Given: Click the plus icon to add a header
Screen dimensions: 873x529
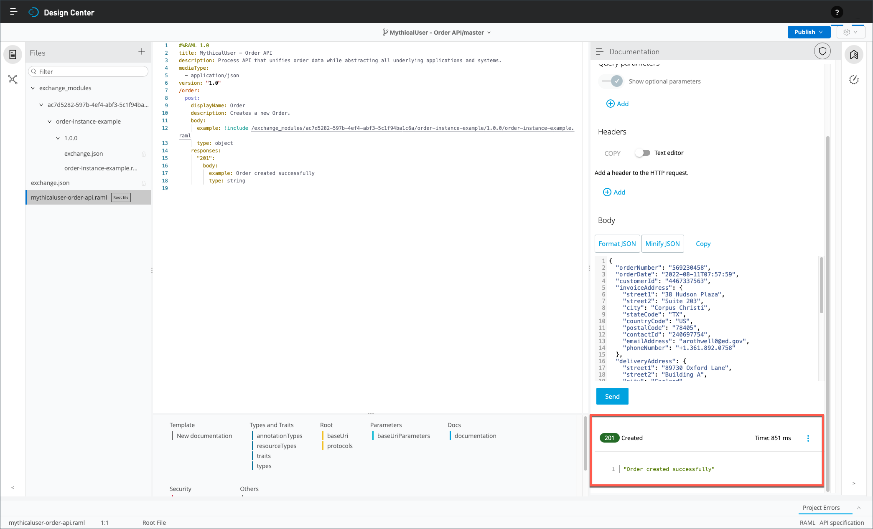Looking at the screenshot, I should pyautogui.click(x=607, y=192).
